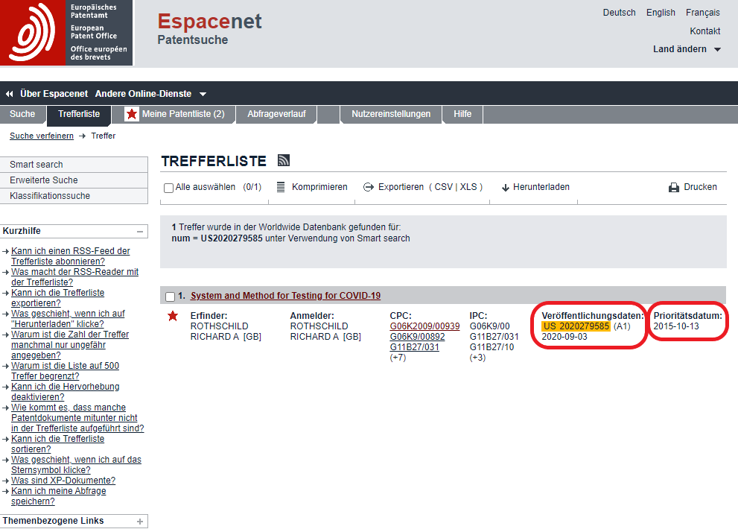Open Smart search in the sidebar
This screenshot has width=738, height=529.
[x=74, y=165]
